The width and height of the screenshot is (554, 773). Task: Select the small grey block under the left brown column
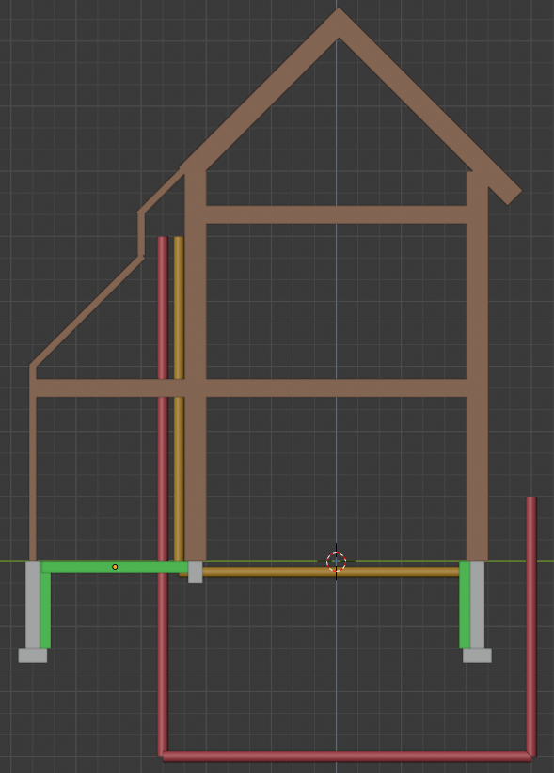tap(196, 573)
